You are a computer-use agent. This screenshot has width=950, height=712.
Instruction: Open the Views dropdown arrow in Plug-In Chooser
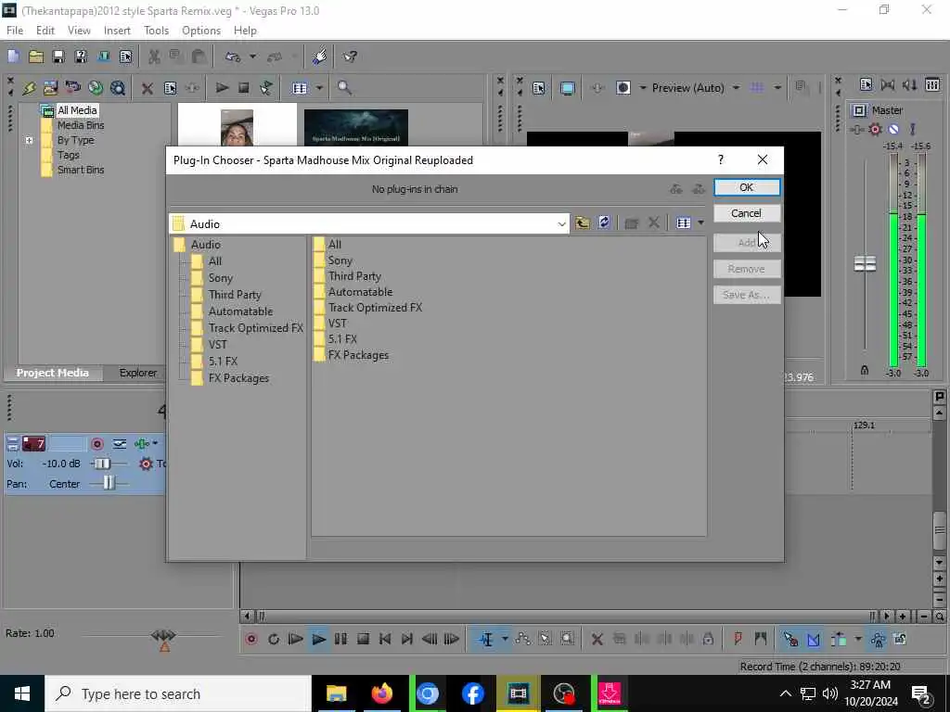click(x=701, y=222)
